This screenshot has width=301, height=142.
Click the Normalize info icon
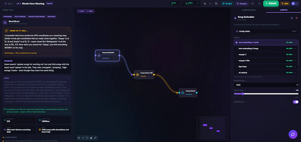[245, 102]
